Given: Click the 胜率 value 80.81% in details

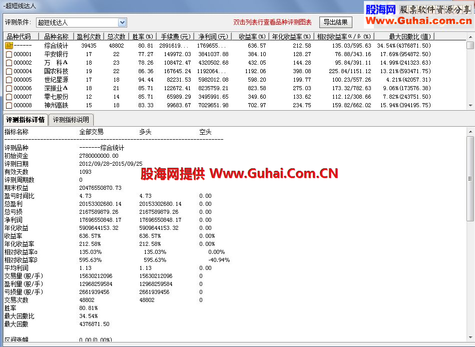Looking at the screenshot, I should pos(89,308).
